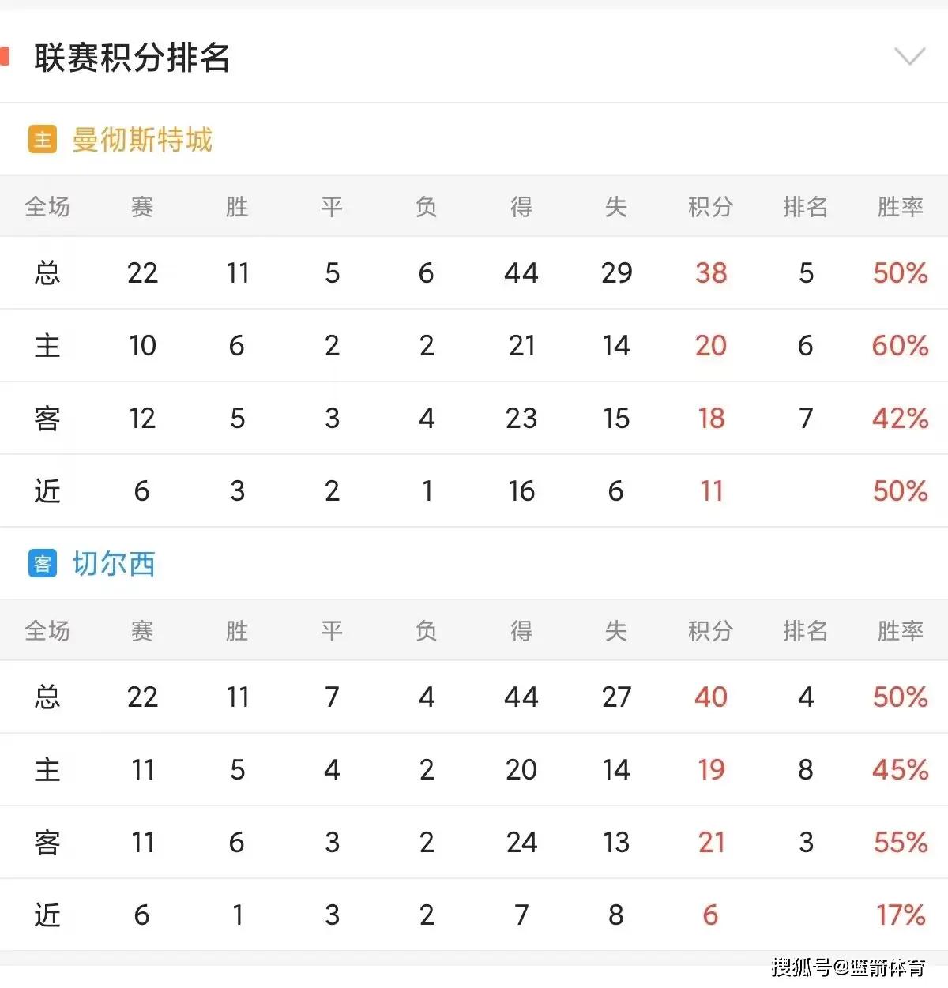Viewport: 948px width, 988px height.
Task: Click Chelsea away points value 21
Action: [x=711, y=843]
